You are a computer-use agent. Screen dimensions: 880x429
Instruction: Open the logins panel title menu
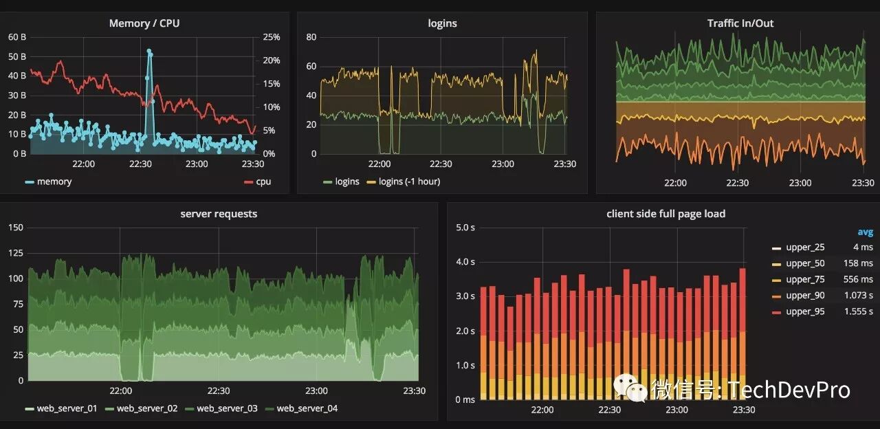(x=442, y=23)
